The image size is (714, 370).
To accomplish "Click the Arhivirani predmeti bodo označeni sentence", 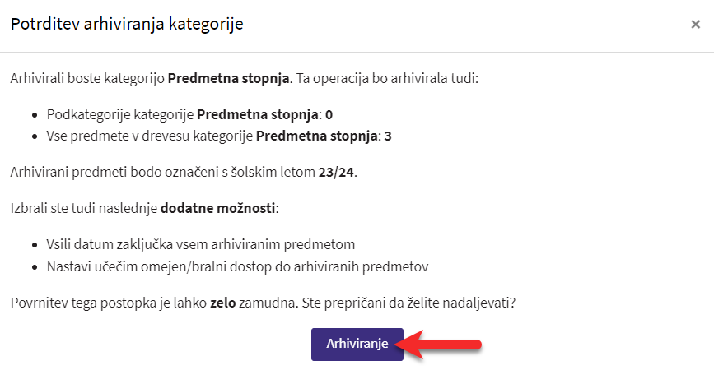I will pos(184,173).
